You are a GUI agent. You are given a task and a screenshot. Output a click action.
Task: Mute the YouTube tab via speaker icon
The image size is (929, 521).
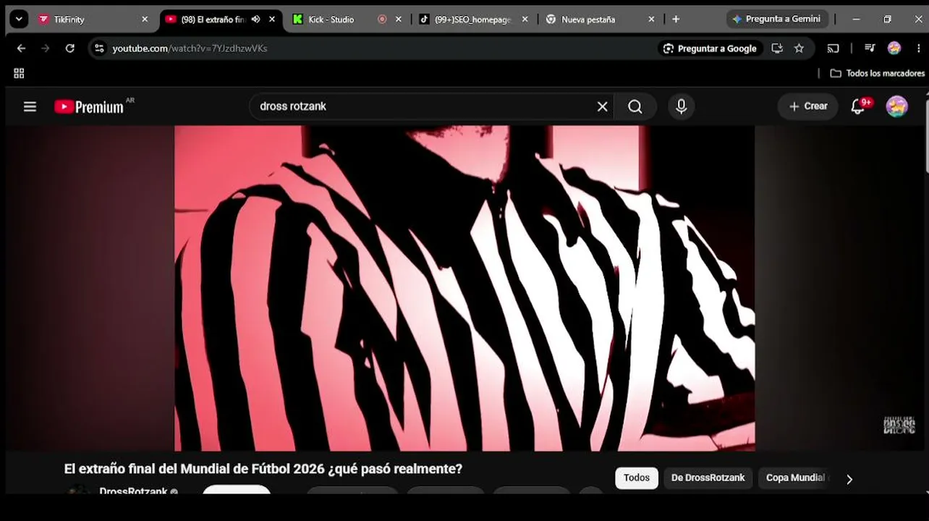[x=255, y=20]
